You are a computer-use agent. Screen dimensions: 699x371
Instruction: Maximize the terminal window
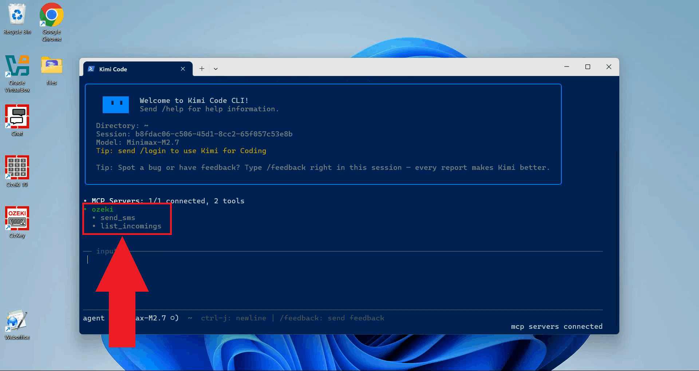pyautogui.click(x=588, y=67)
